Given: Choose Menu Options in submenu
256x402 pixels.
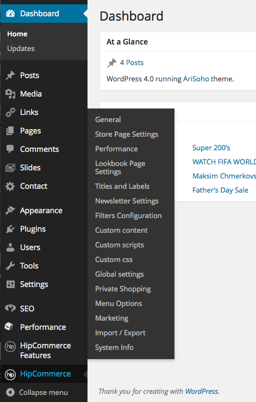Looking at the screenshot, I should 118,304.
